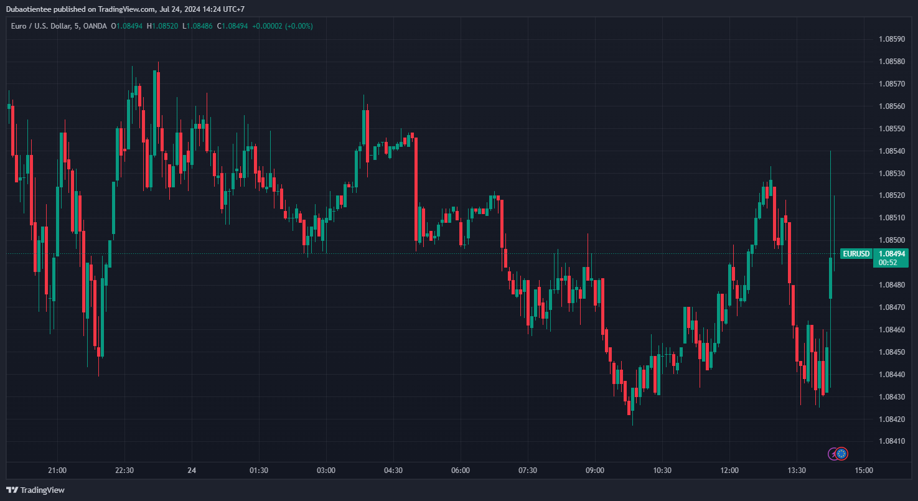Viewport: 918px width, 501px height.
Task: Click the 12:00 time axis label
Action: (x=729, y=471)
